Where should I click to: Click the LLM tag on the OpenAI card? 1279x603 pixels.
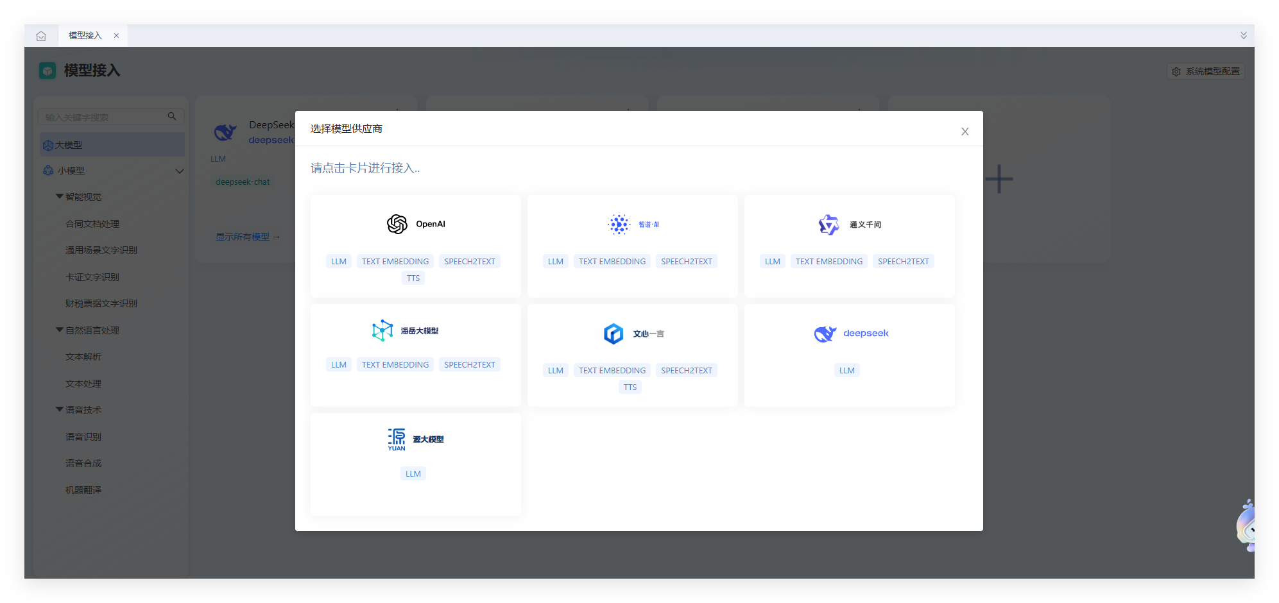click(x=339, y=262)
